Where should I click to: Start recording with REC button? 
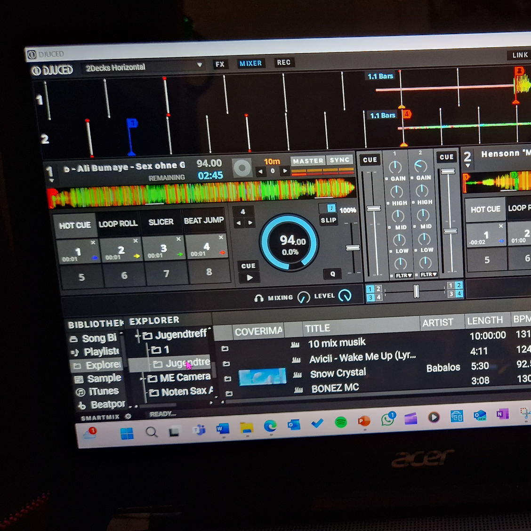pos(283,62)
